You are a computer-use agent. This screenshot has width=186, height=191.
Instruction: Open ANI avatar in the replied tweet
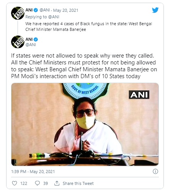18,13
